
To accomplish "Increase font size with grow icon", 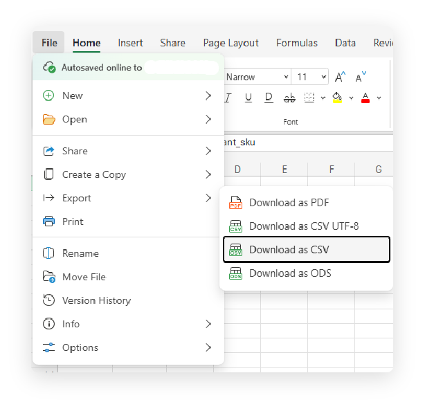I will tap(340, 77).
